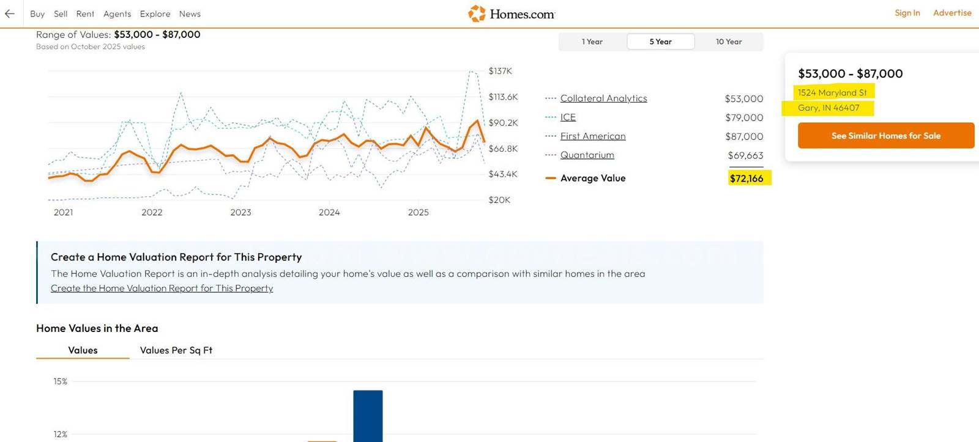Click the back arrow icon
Viewport: 979px width, 442px height.
10,13
